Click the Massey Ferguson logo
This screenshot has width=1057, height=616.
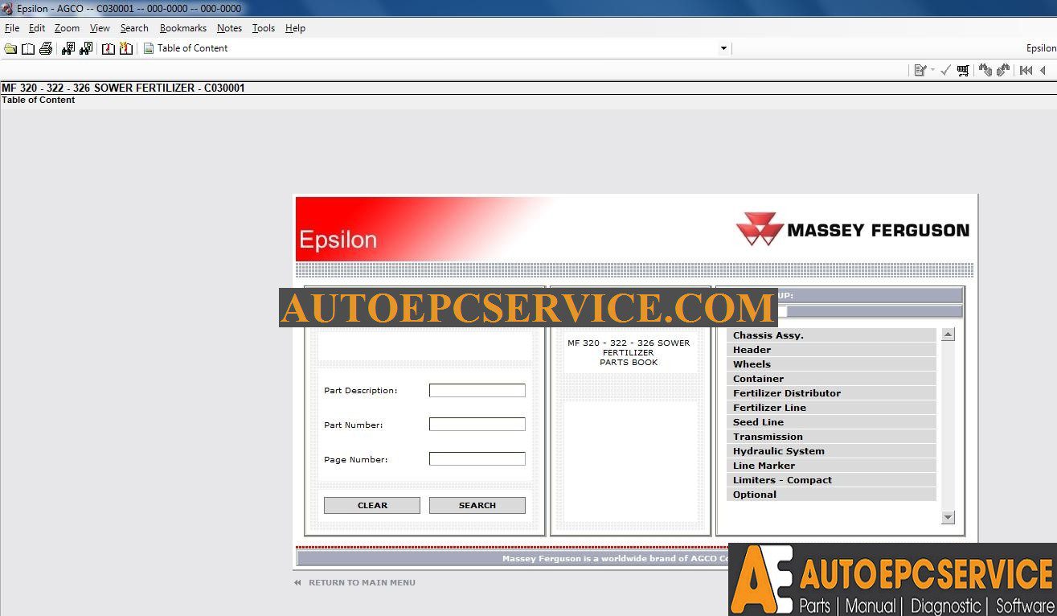(x=853, y=230)
